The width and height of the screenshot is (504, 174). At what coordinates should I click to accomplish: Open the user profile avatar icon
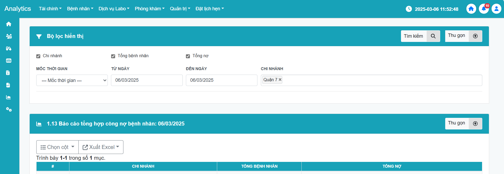click(496, 9)
